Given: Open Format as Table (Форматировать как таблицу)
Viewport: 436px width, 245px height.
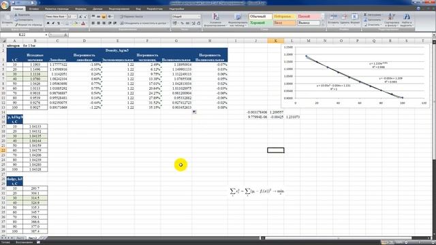Looking at the screenshot, I should click(237, 20).
